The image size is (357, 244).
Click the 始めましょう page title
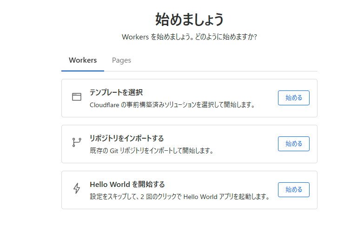(x=190, y=19)
